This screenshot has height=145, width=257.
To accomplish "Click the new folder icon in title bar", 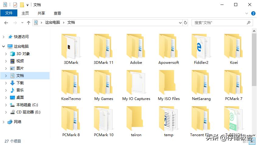I will click(x=22, y=5).
